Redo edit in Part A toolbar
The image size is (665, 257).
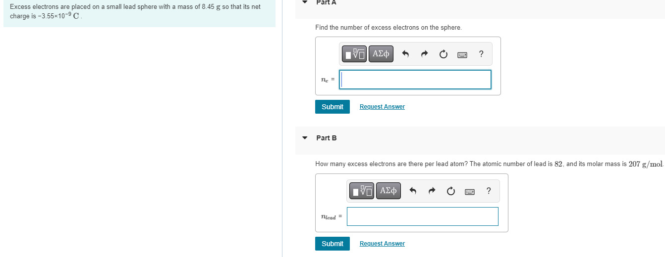coord(424,54)
